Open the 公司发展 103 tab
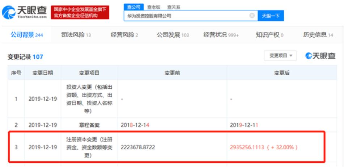The image size is (348, 167). click(173, 35)
